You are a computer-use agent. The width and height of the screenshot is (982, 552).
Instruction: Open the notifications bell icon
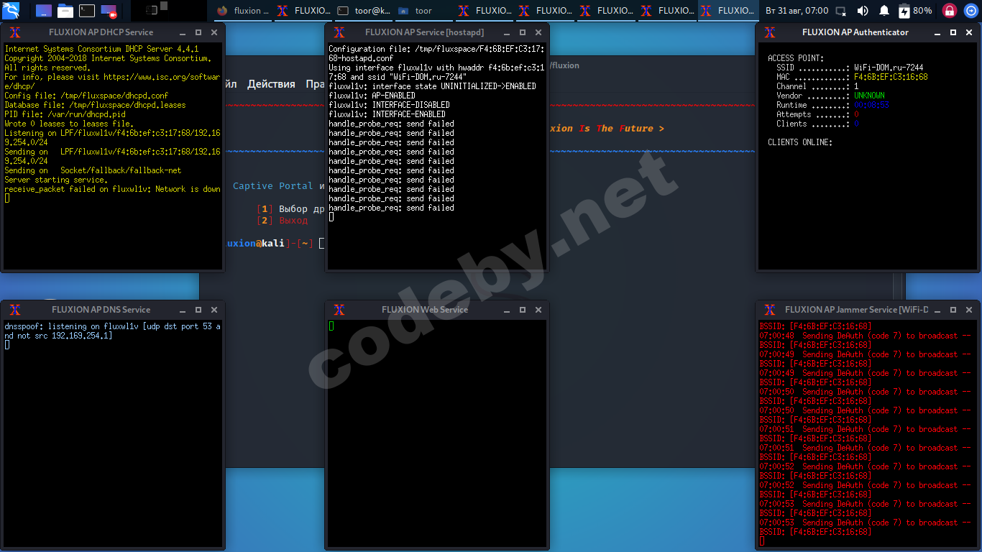click(x=884, y=11)
